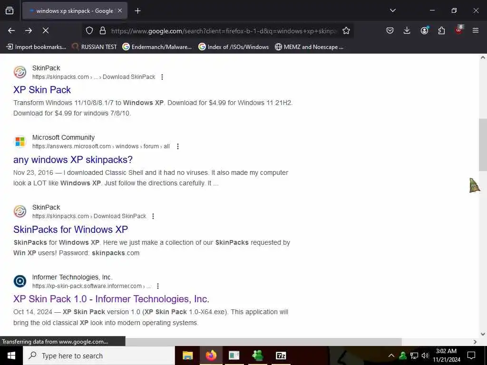Open File Explorer from taskbar
Viewport: 487px width, 365px height.
187,355
